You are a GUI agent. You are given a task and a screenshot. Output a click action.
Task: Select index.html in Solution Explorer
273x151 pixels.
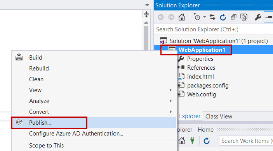click(x=200, y=77)
